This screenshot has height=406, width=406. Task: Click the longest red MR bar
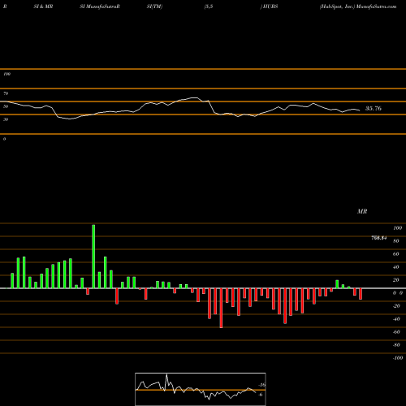(221, 308)
